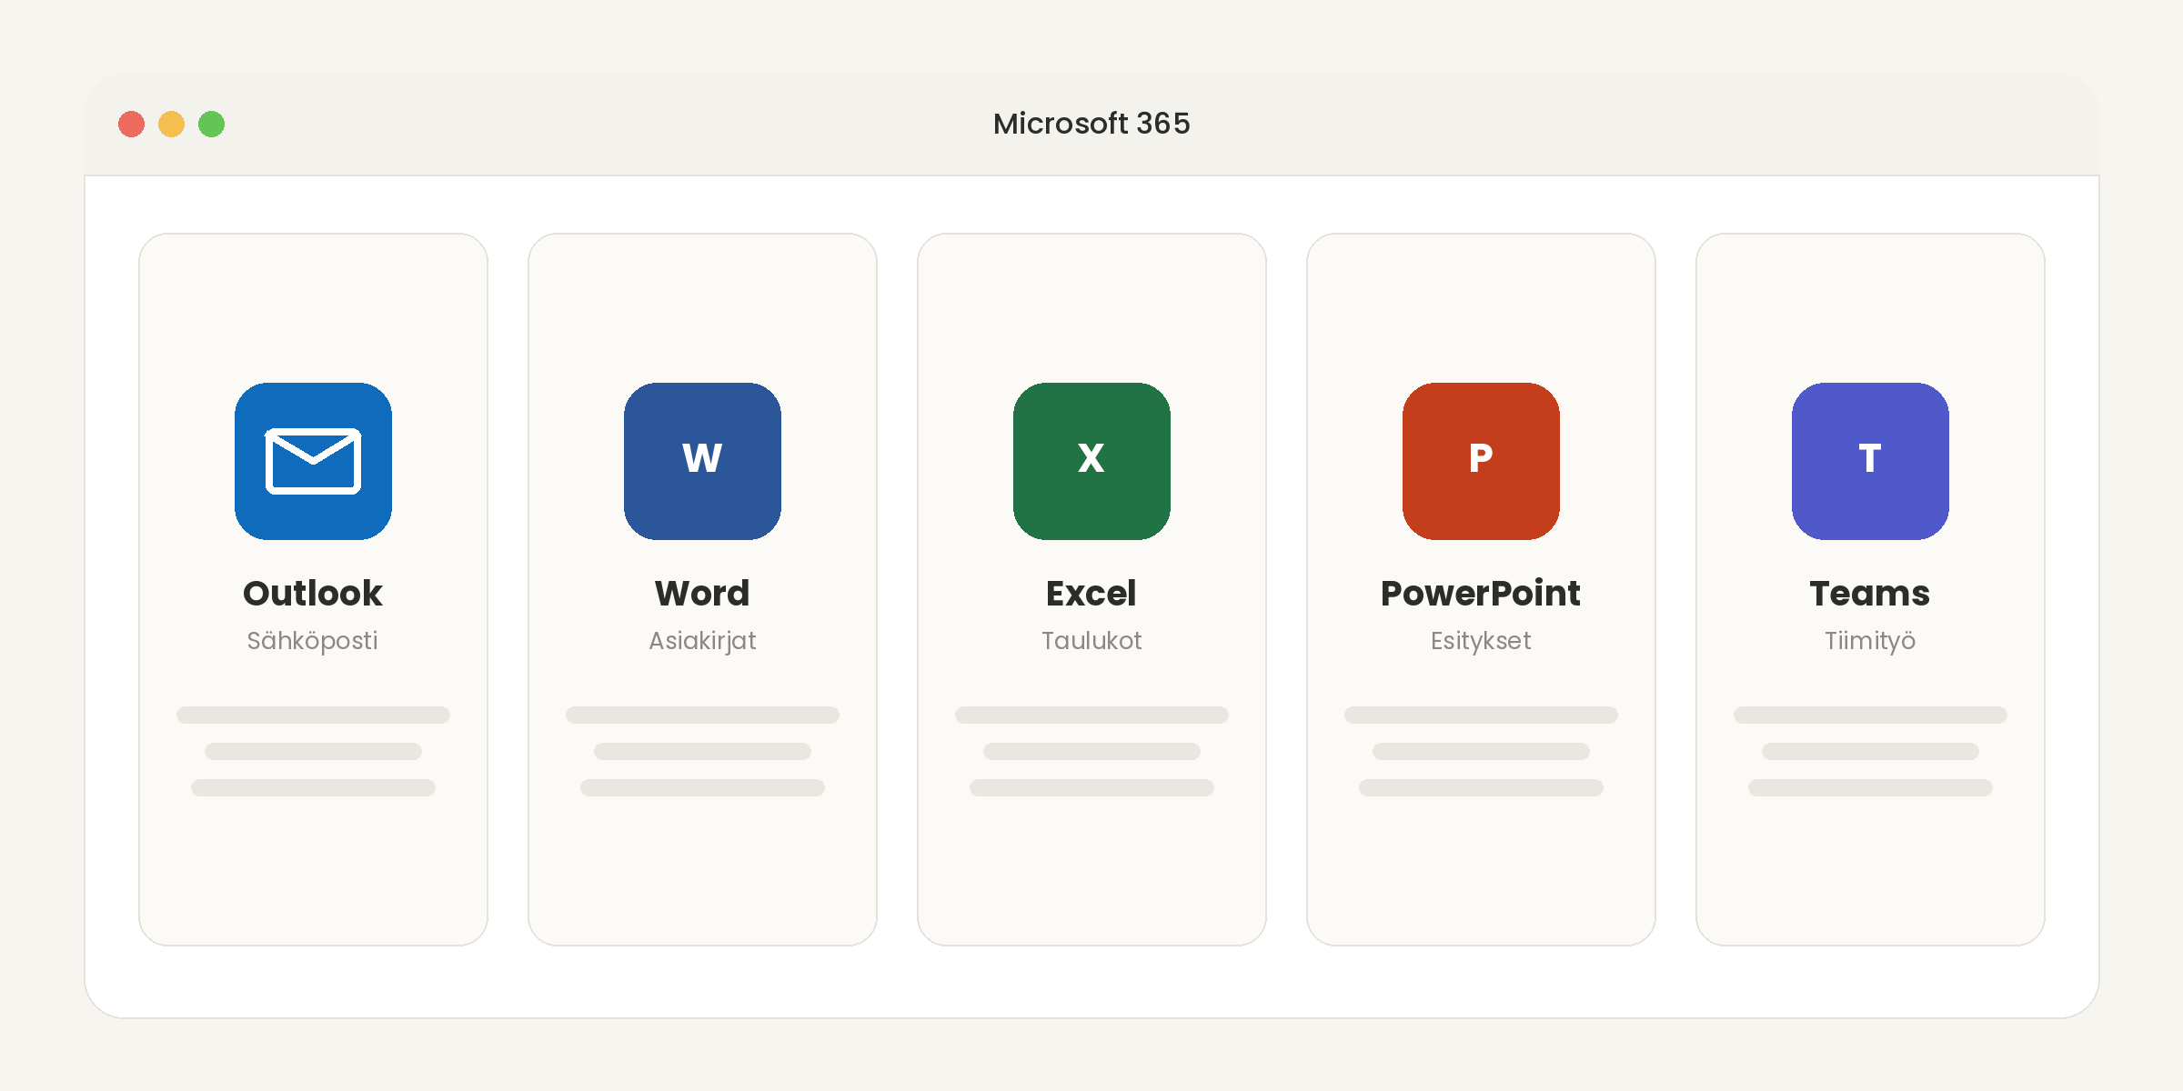
Task: Launch the PowerPoint app icon
Action: click(1481, 461)
